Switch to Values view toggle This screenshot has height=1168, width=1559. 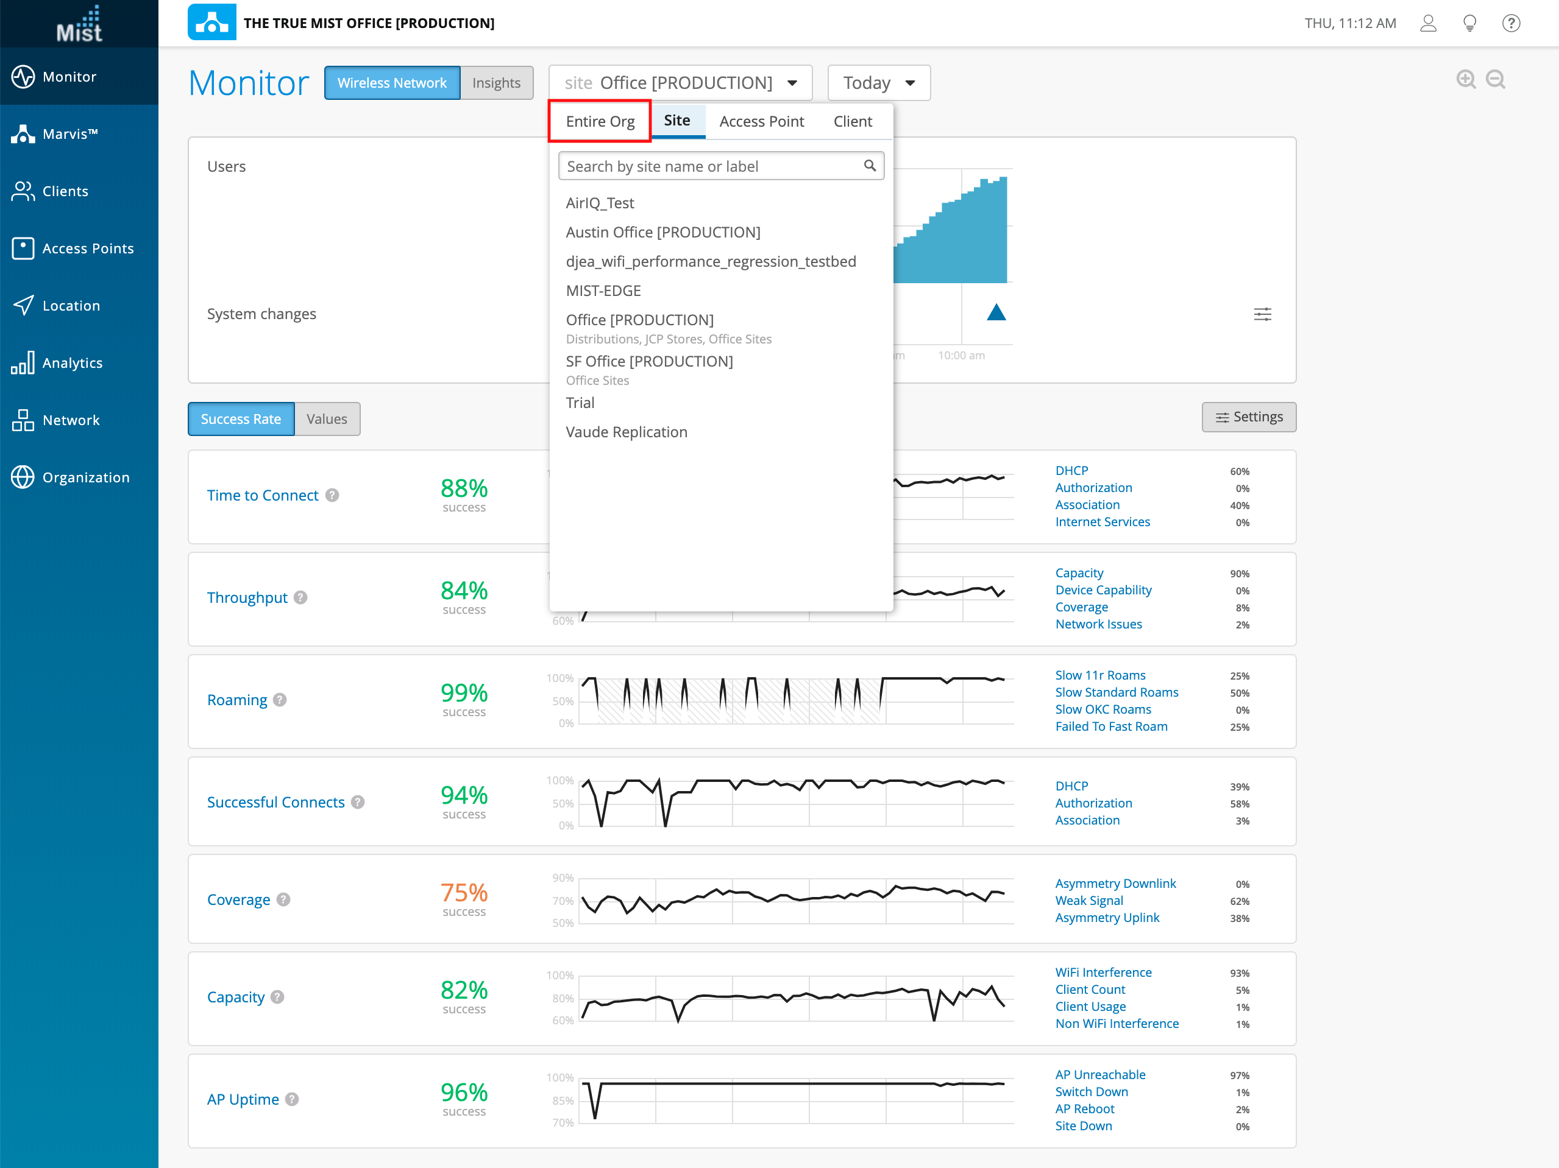327,419
